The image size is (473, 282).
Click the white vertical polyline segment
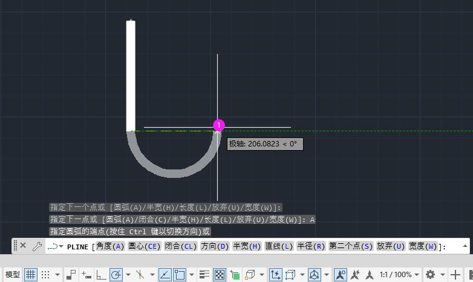(131, 76)
